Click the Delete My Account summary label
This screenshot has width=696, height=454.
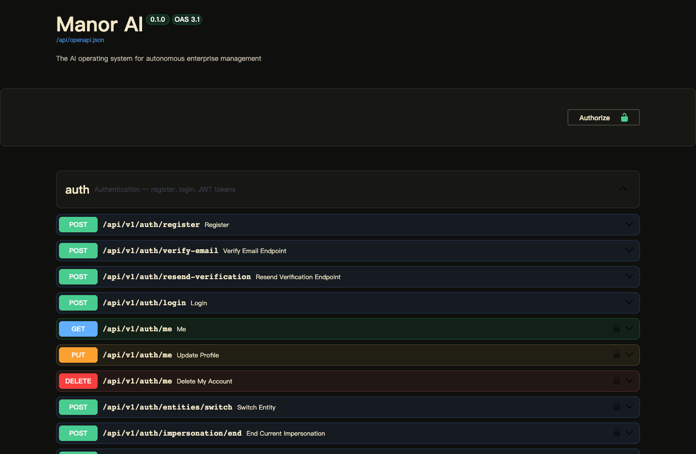[x=204, y=382]
